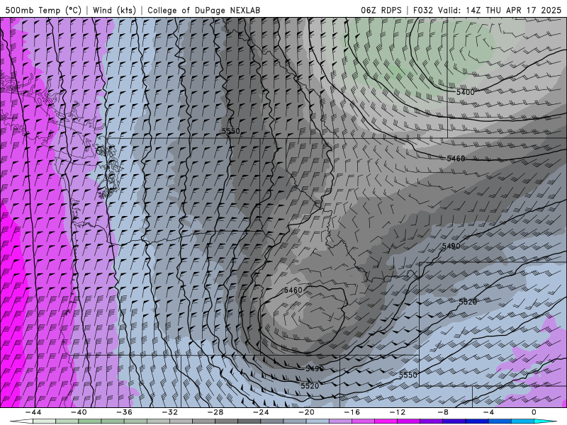Select the 5550 label beside the 5520 southern contour
This screenshot has width=567, height=425.
tap(408, 375)
